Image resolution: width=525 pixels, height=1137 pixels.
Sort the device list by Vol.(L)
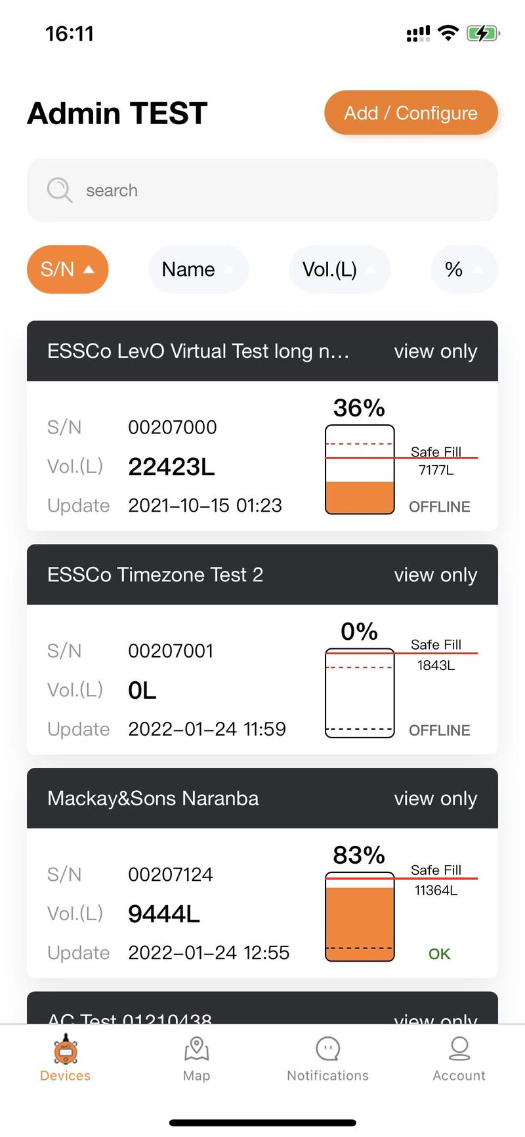tap(340, 269)
